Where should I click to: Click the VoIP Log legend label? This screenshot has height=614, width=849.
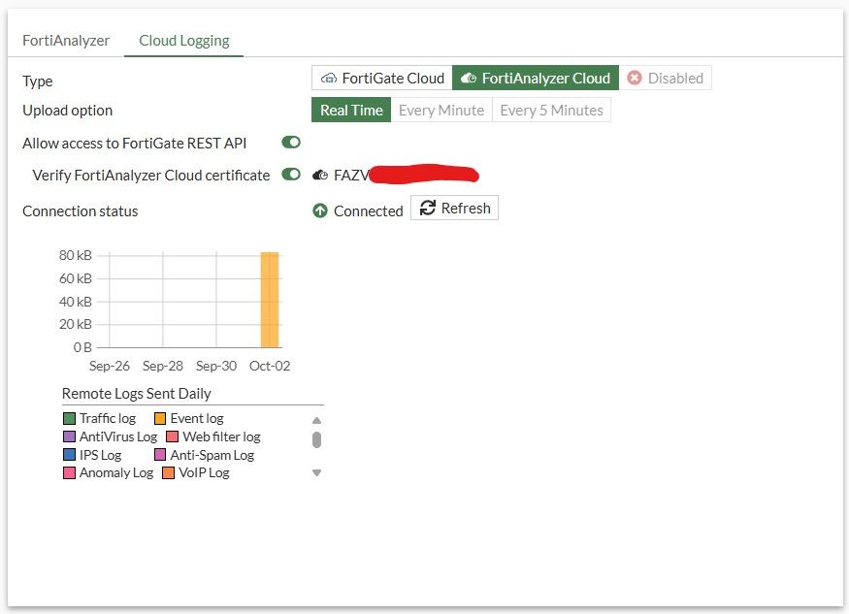point(204,473)
